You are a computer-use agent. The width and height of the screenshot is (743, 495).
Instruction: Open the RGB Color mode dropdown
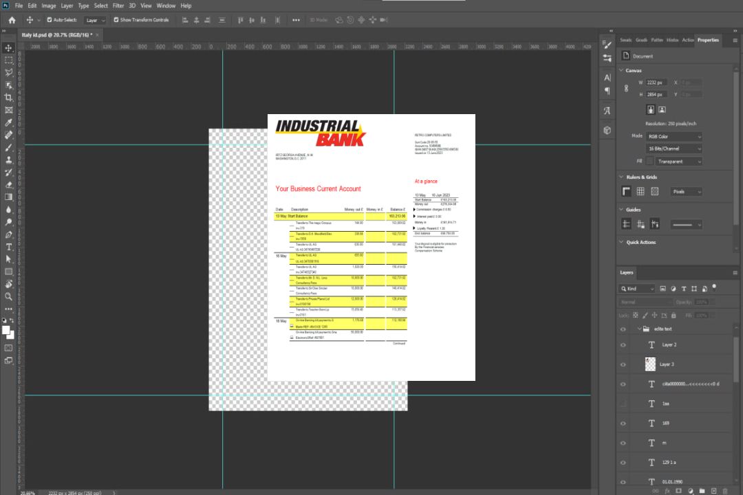674,136
